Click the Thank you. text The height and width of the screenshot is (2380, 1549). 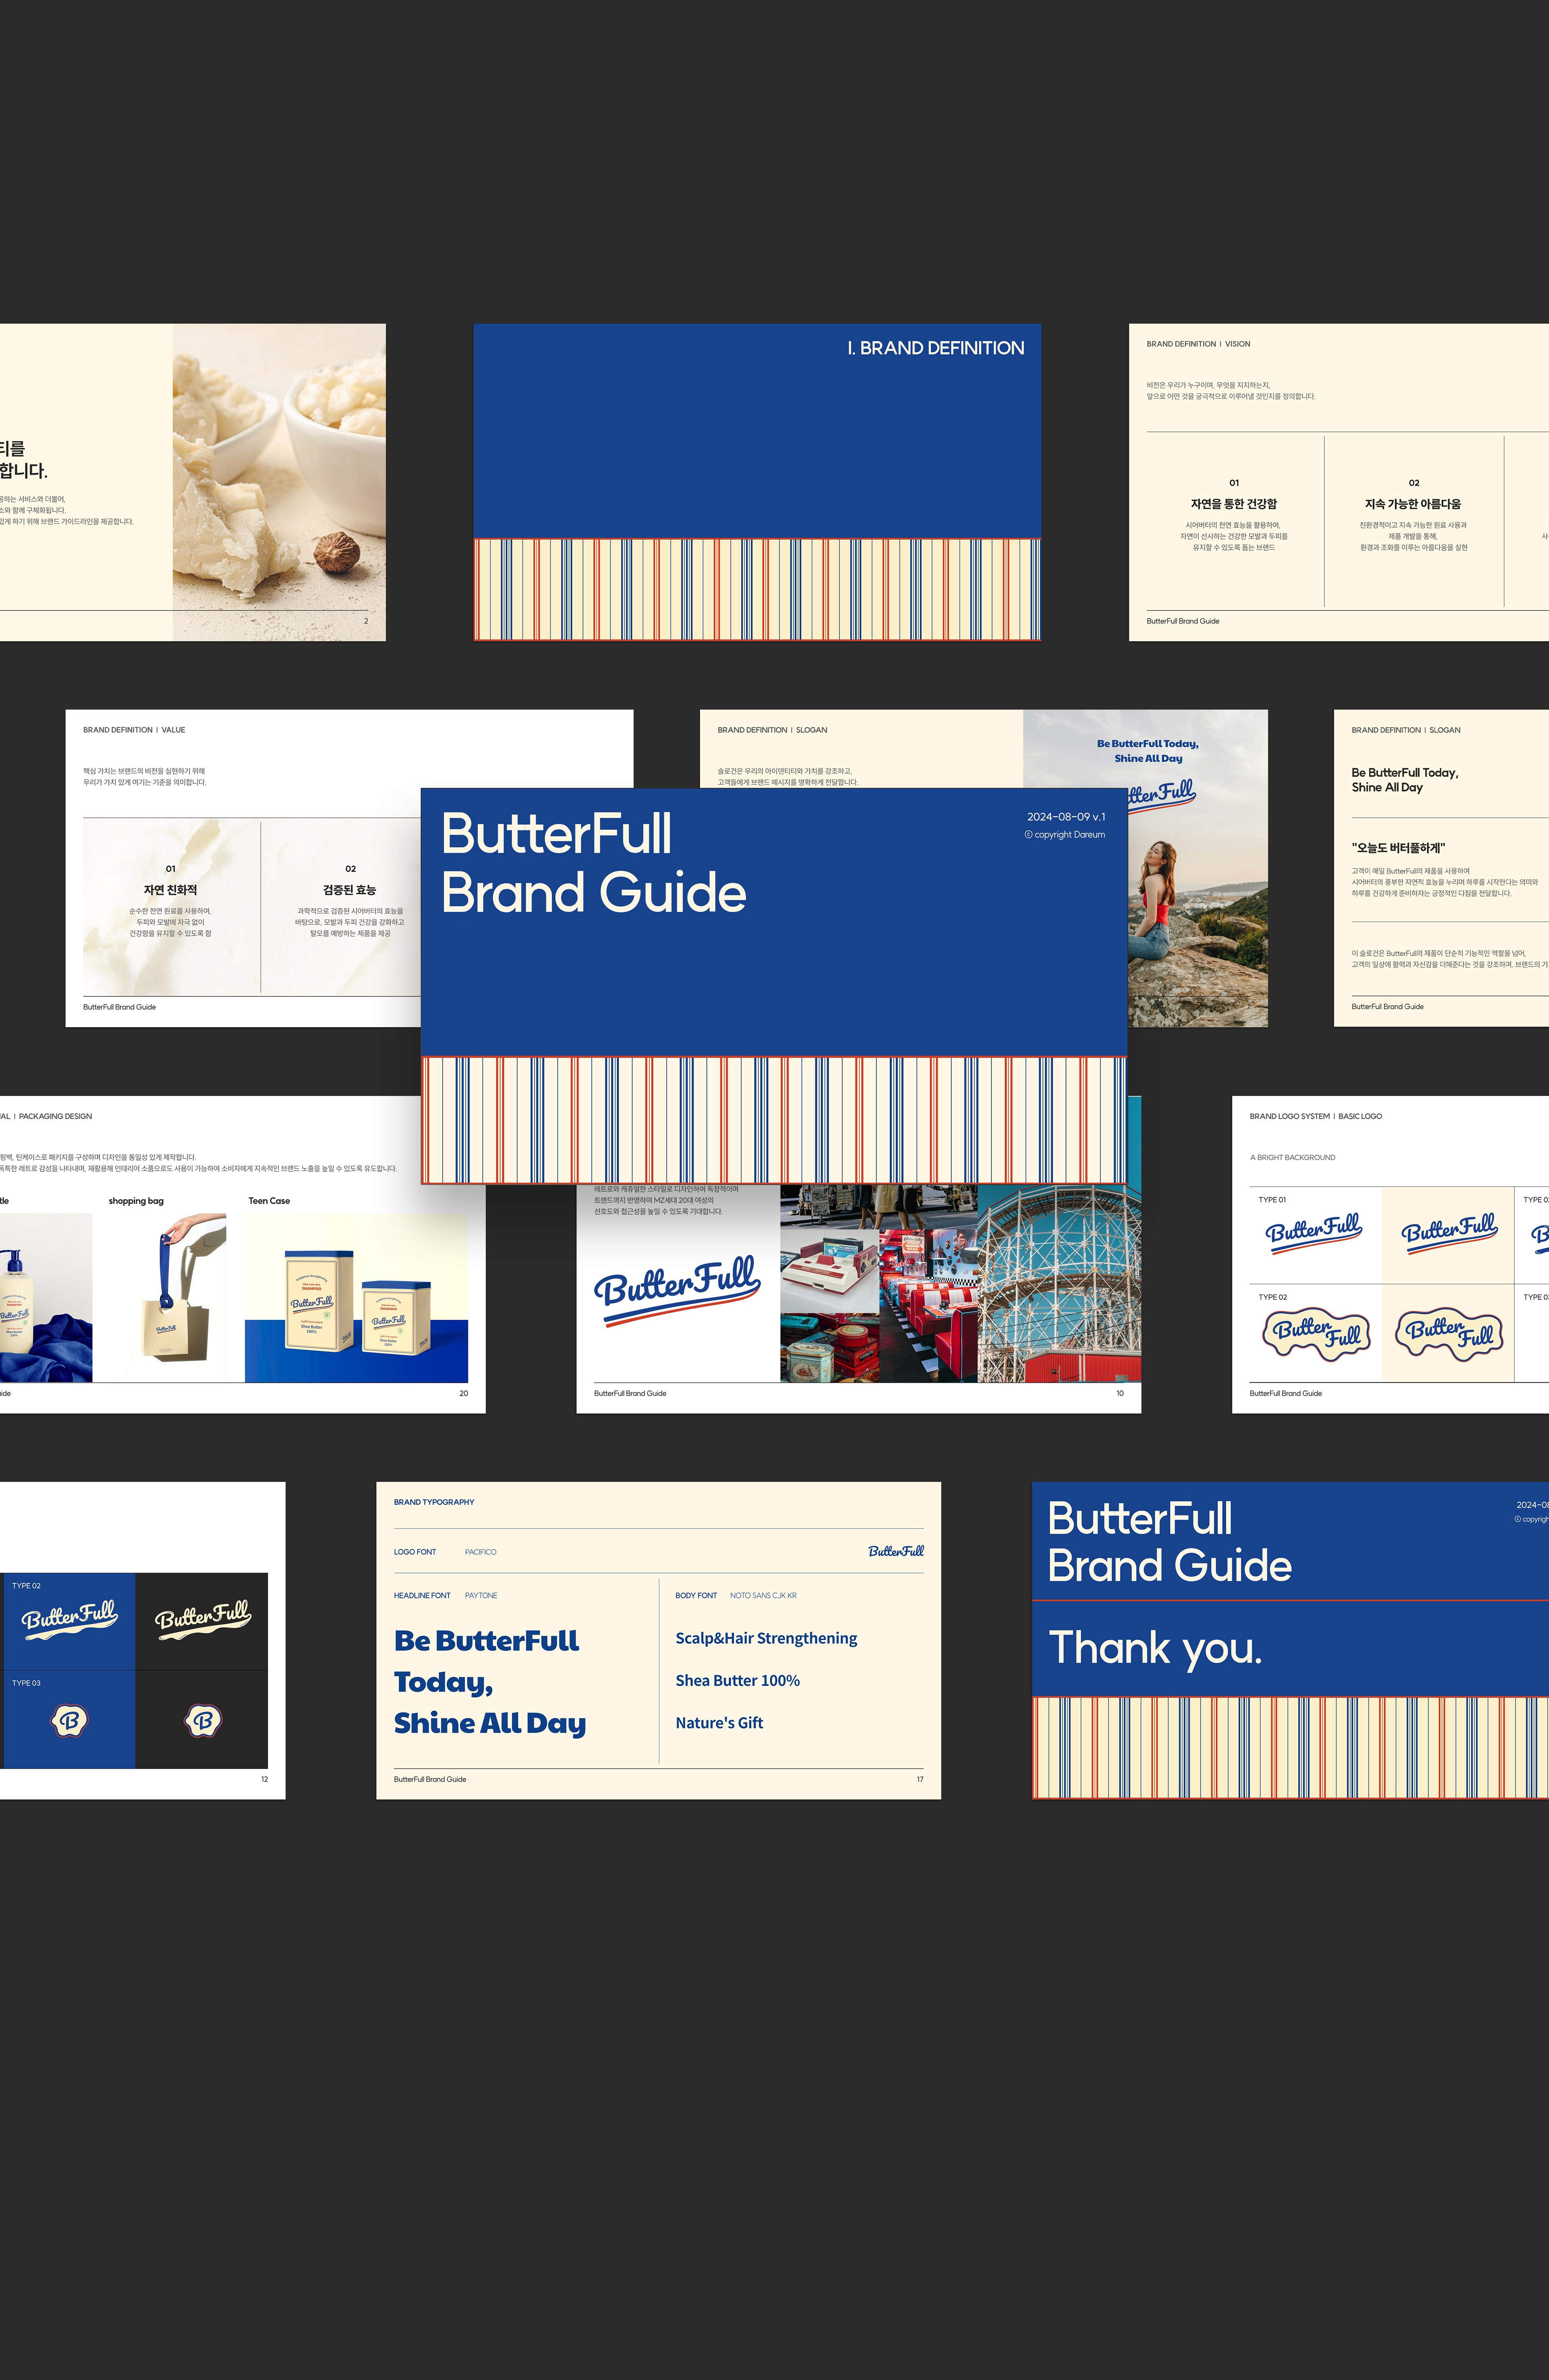(1155, 1647)
